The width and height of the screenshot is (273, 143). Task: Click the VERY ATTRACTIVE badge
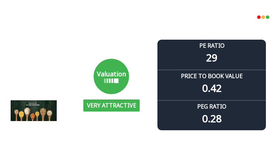(111, 105)
